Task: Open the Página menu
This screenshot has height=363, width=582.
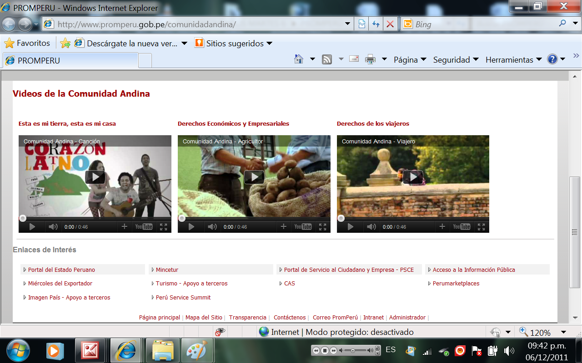Action: tap(410, 59)
